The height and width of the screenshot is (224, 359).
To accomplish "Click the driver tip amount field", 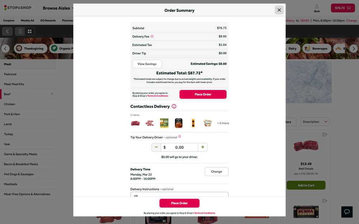I will [179, 147].
